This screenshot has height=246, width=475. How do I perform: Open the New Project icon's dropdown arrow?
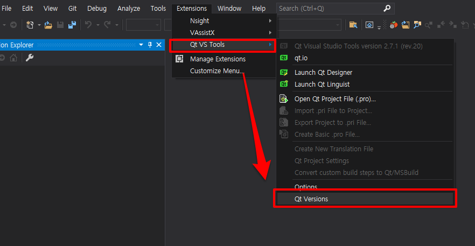[x=39, y=25]
